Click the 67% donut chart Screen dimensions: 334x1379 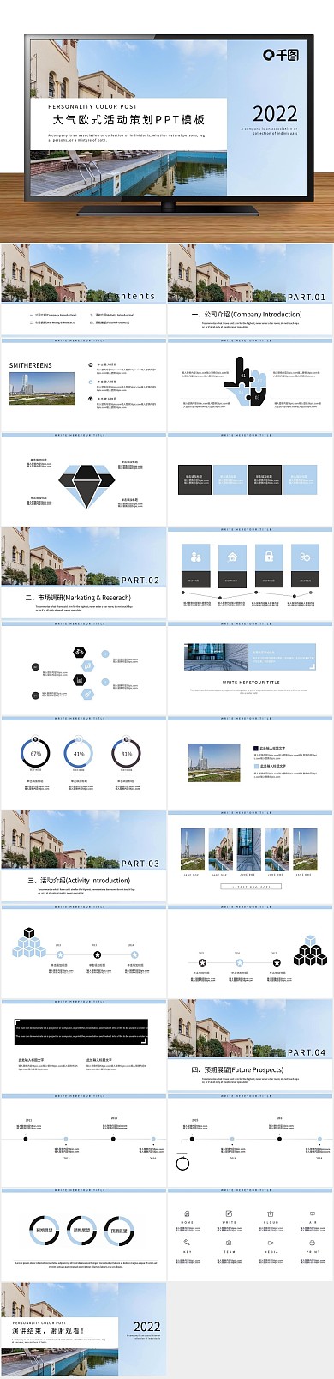point(36,754)
